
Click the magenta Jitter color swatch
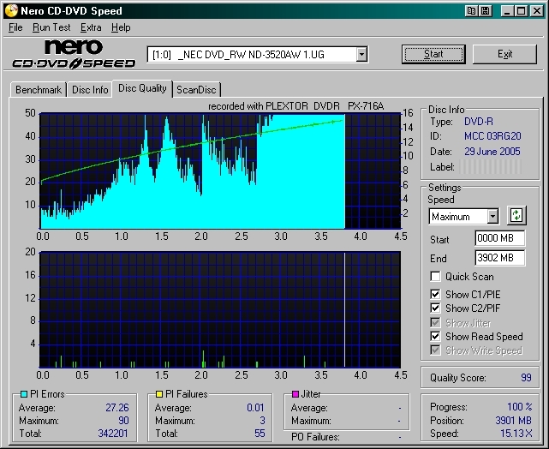[295, 394]
